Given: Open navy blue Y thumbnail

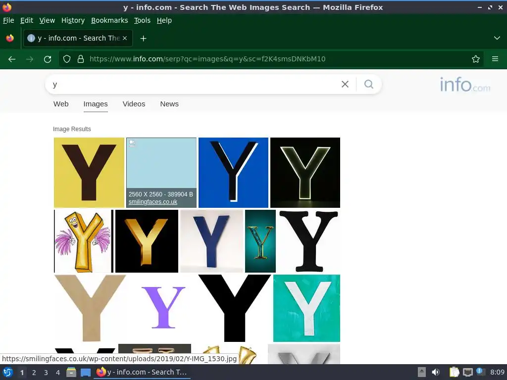Looking at the screenshot, I should 211,241.
